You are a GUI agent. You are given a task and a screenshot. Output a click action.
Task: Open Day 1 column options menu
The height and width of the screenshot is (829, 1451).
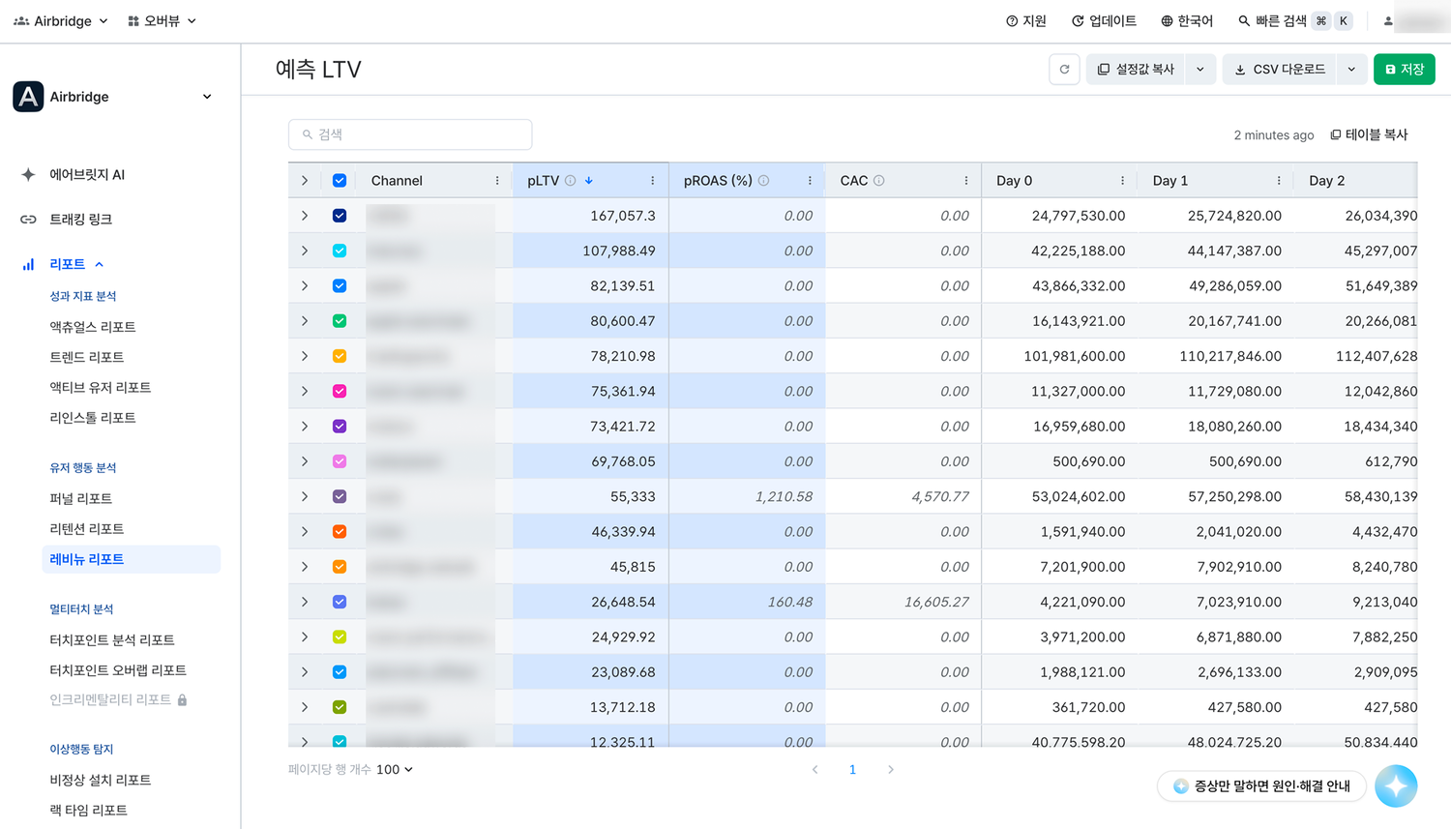coord(1279,181)
